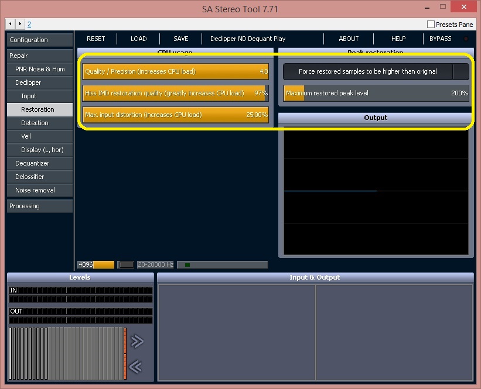Click the forward navigation arrow near the top
This screenshot has width=481, height=389.
point(20,24)
